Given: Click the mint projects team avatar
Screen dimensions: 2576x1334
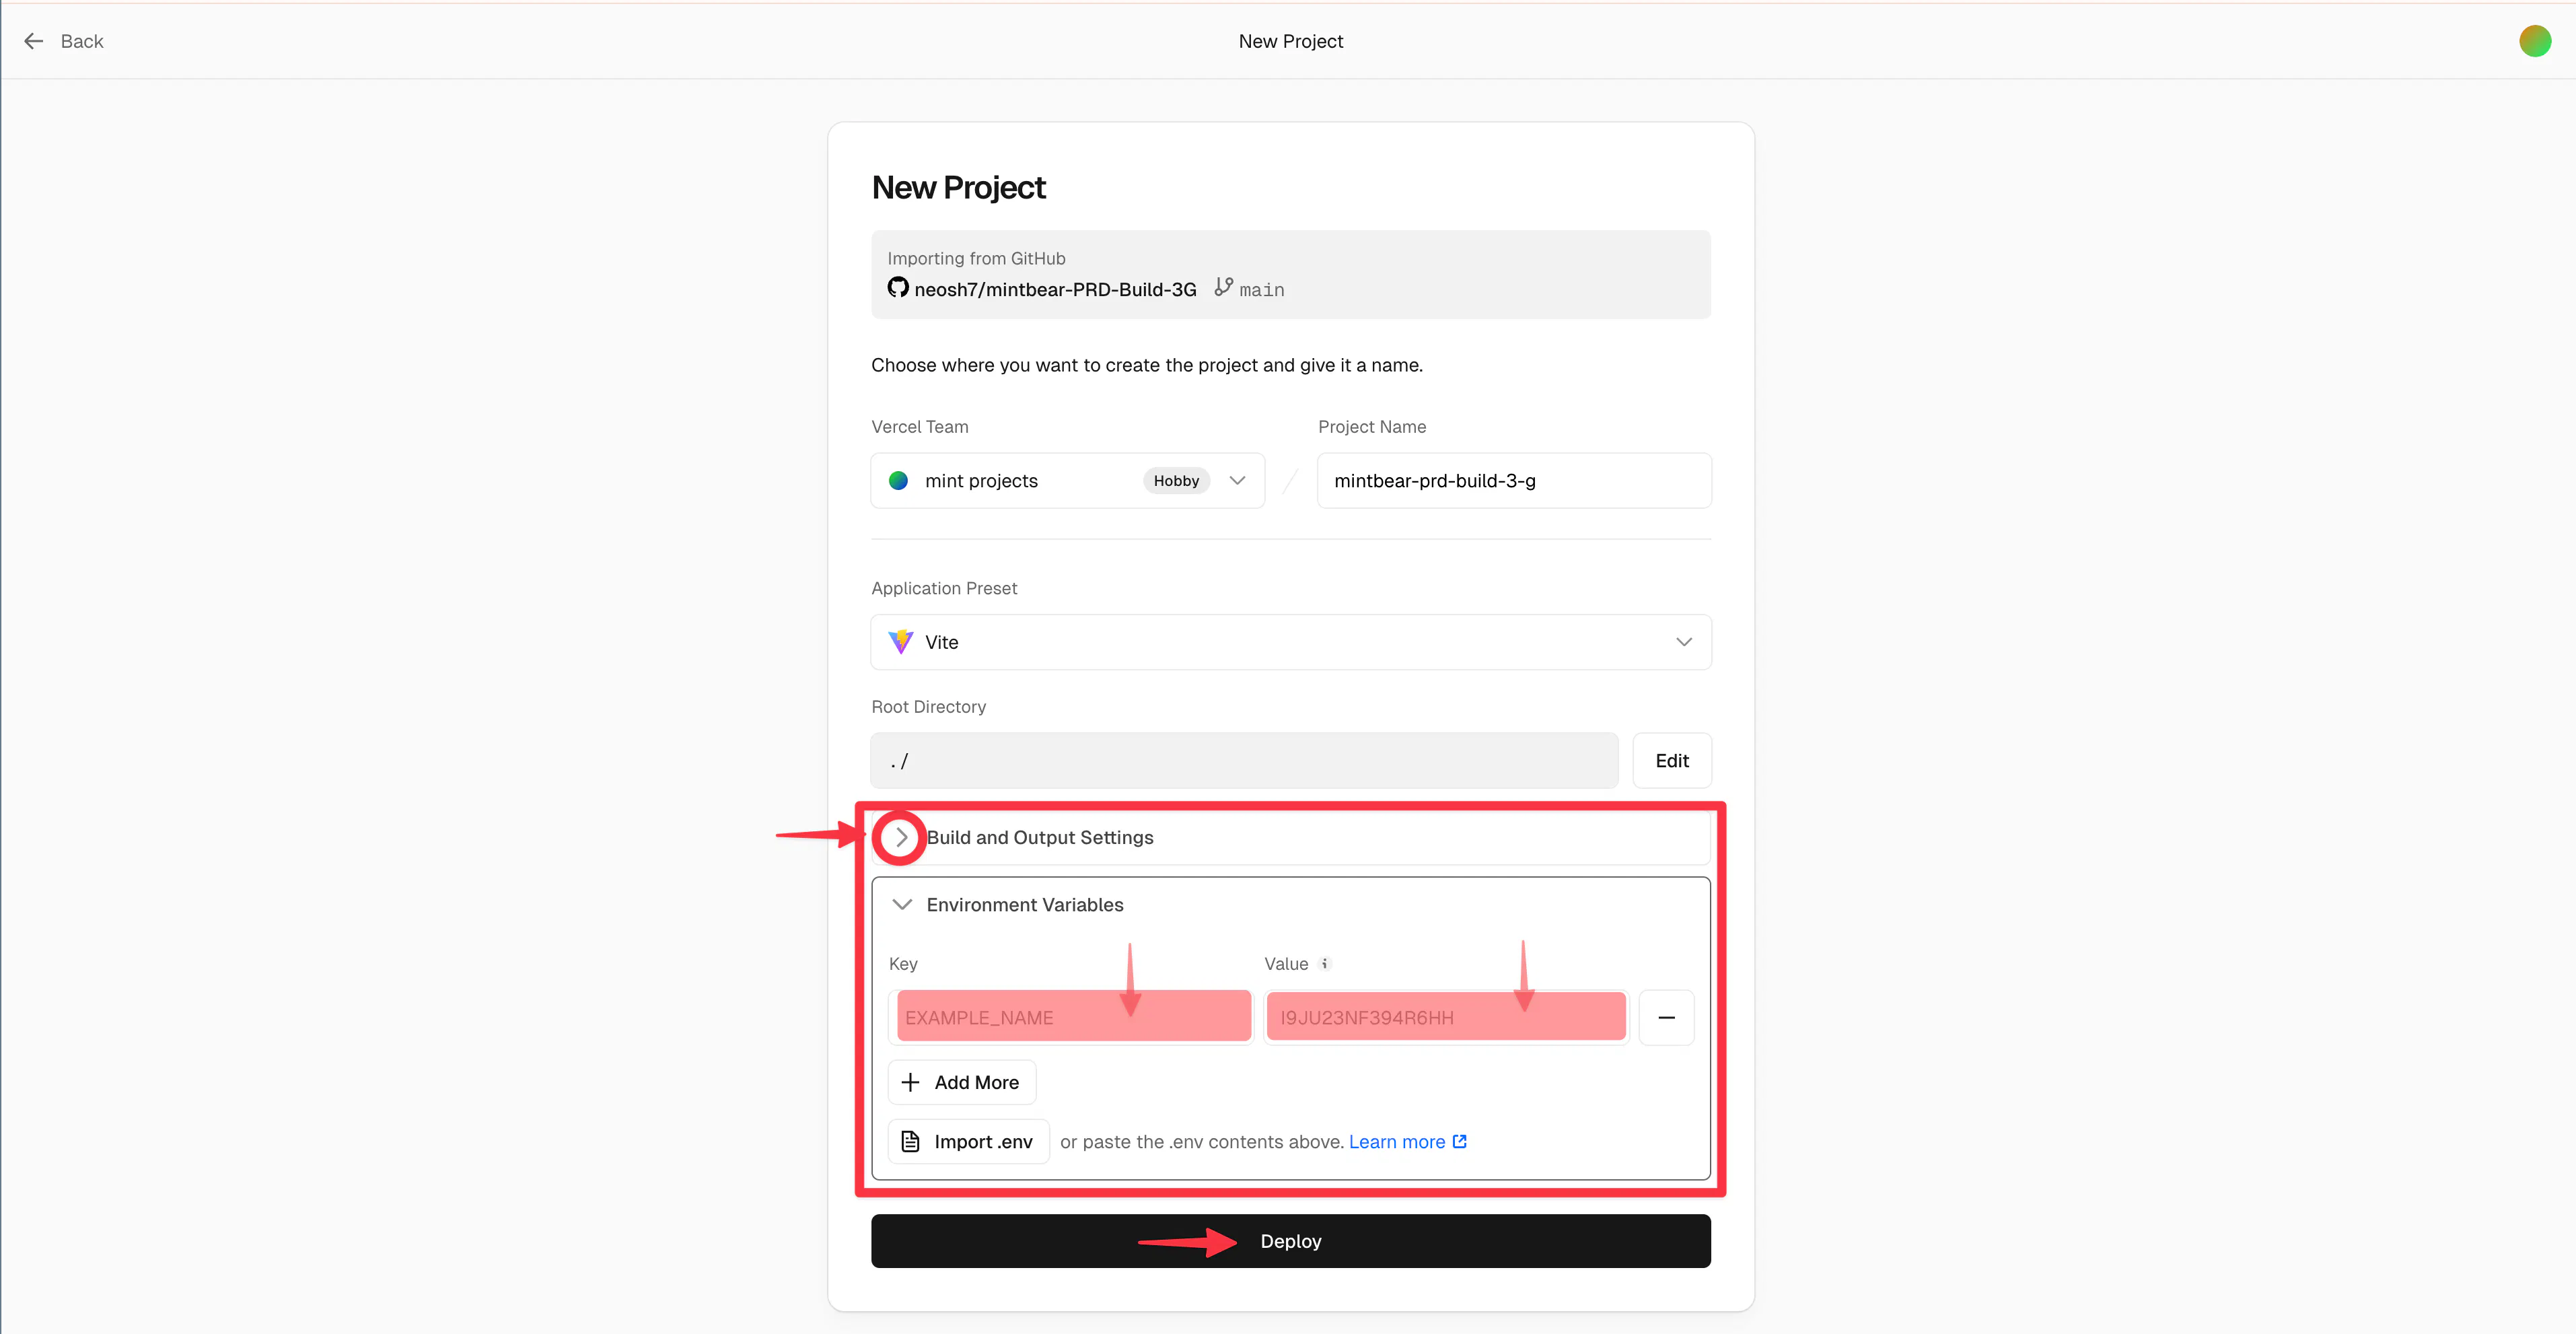Looking at the screenshot, I should (x=898, y=481).
